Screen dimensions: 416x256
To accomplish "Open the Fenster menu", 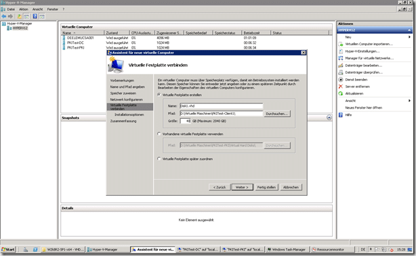I will 53,9.
